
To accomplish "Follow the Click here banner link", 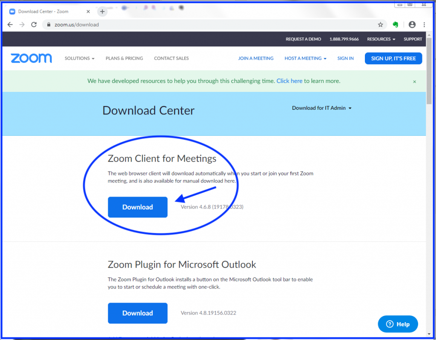I will (x=289, y=81).
